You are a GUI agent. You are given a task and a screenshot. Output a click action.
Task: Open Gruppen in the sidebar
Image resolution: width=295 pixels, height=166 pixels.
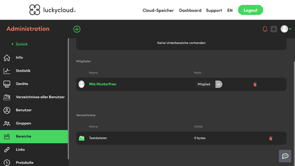tap(23, 123)
